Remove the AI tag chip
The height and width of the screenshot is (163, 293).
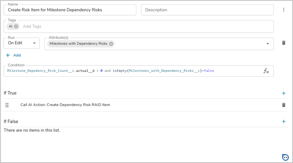pos(16,26)
